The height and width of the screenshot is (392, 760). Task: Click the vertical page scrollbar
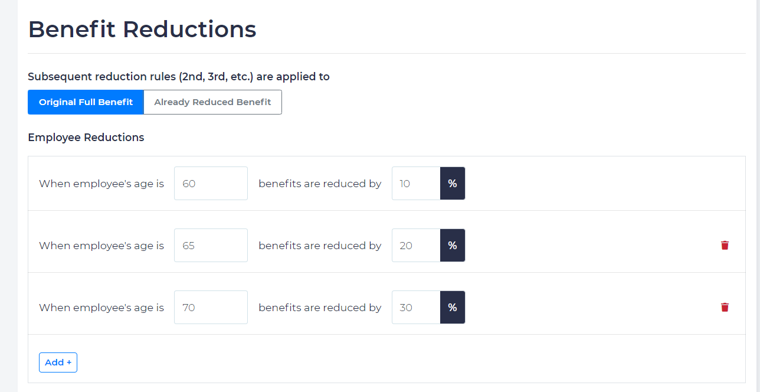pyautogui.click(x=757, y=195)
